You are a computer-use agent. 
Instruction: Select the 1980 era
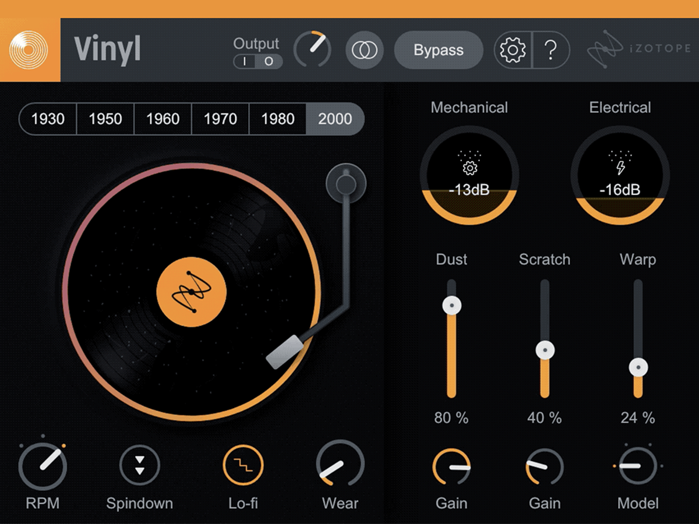pyautogui.click(x=278, y=119)
